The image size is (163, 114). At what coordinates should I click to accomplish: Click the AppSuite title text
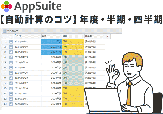pos(38,7)
